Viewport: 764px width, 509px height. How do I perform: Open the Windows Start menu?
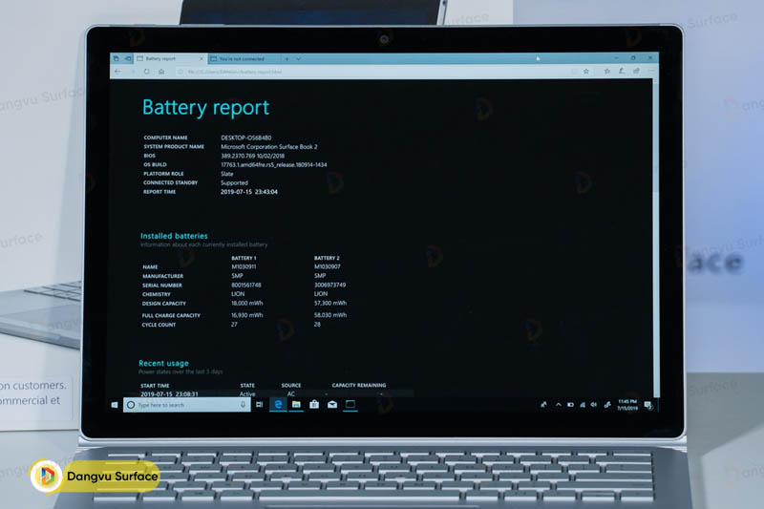coord(116,405)
